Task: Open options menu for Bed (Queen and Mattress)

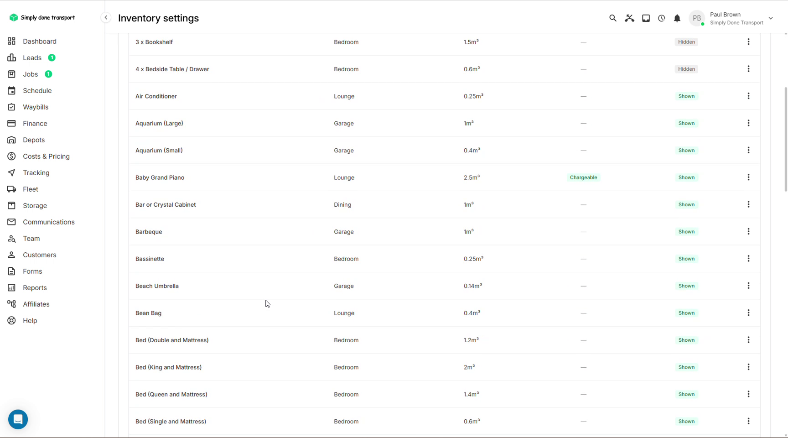Action: pos(748,394)
